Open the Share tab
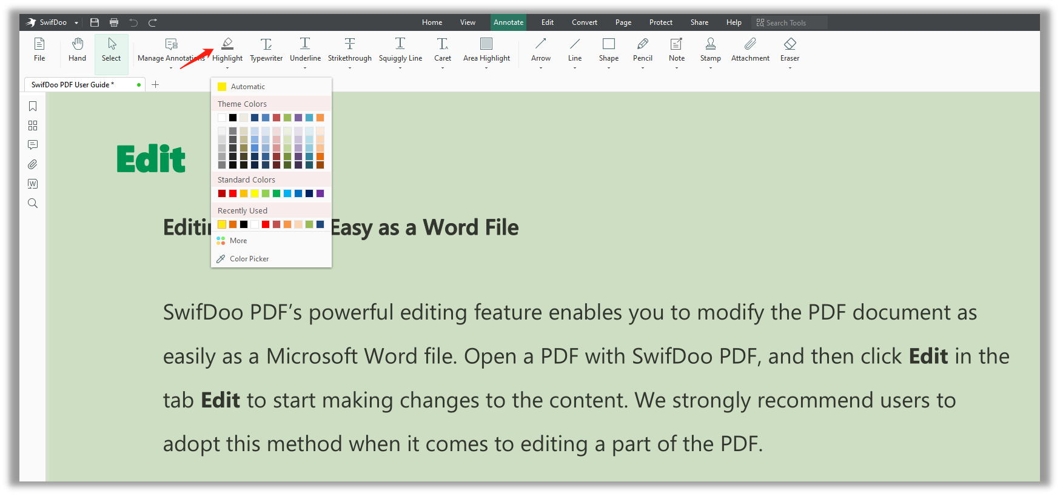Screen dimensions: 1060x496 [699, 22]
